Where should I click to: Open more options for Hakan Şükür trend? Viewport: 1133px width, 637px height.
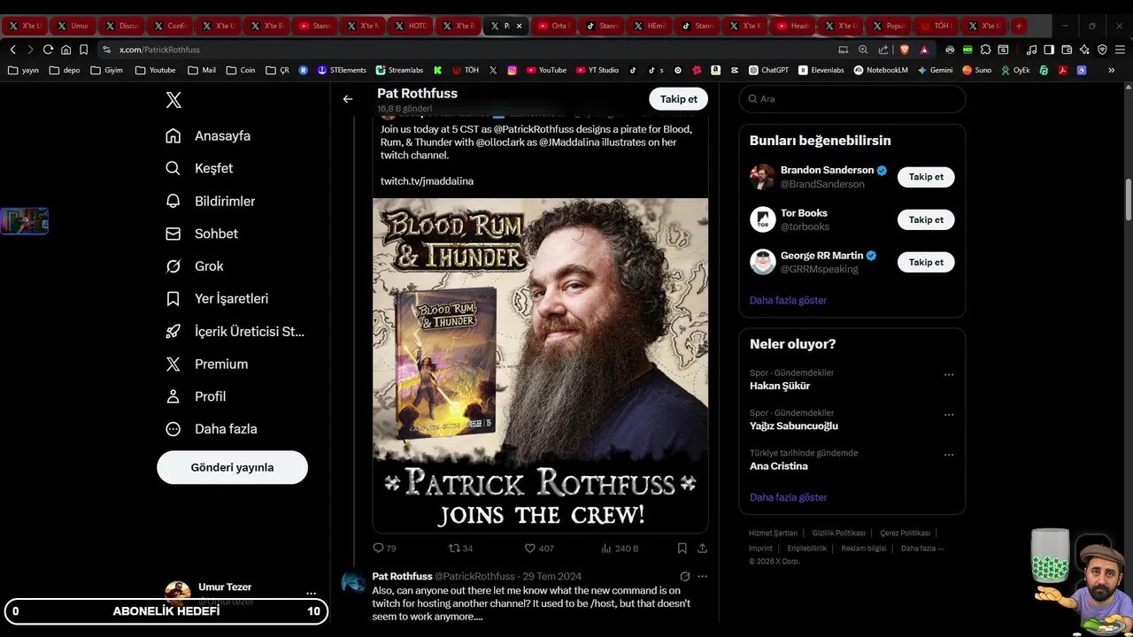pyautogui.click(x=949, y=375)
